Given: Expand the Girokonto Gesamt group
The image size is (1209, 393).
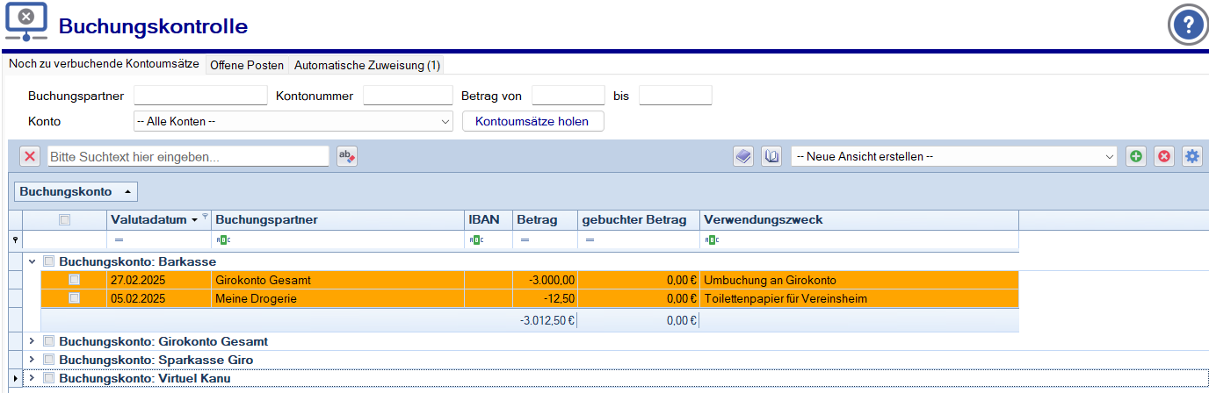Looking at the screenshot, I should (x=33, y=341).
